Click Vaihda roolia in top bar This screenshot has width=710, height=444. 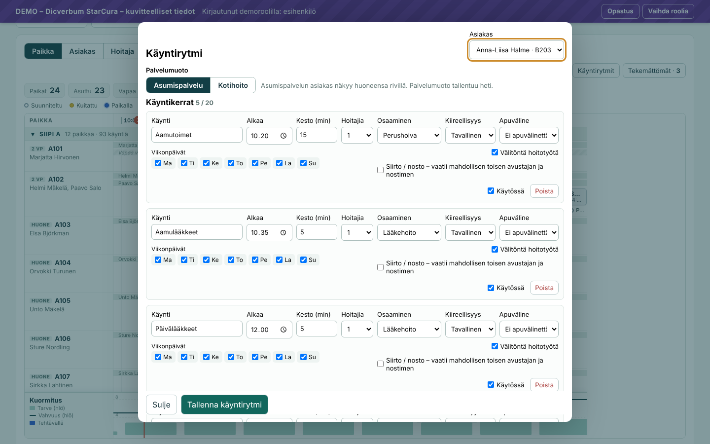(x=668, y=11)
